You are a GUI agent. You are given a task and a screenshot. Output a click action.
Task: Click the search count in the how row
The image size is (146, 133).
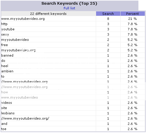pos(108,92)
